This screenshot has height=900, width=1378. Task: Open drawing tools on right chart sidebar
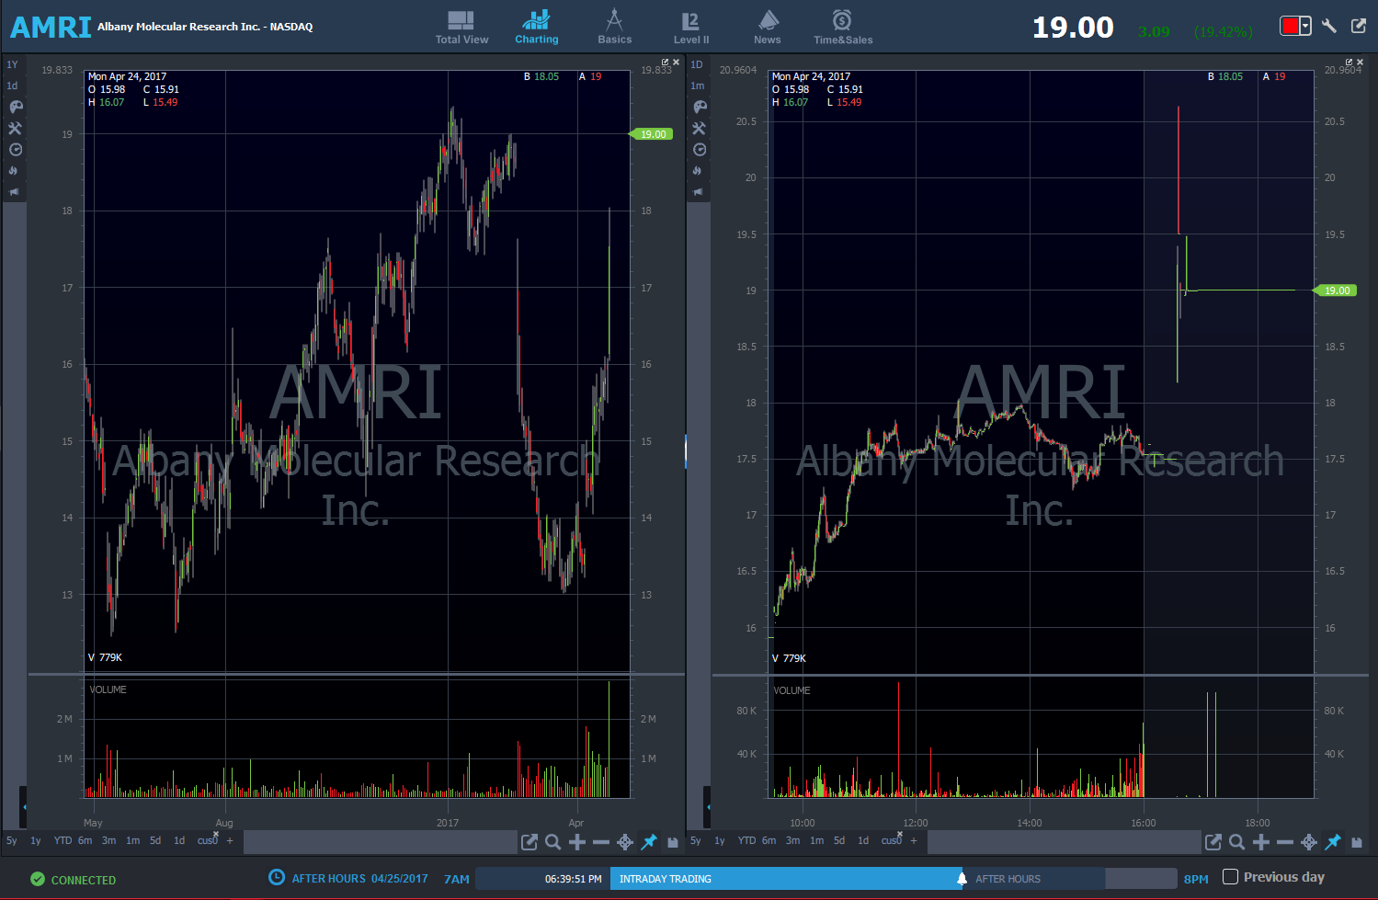[x=700, y=129]
